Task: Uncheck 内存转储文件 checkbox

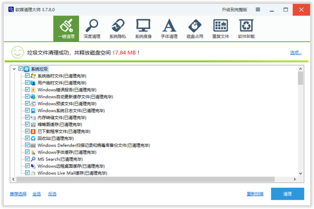Action: 27,117
